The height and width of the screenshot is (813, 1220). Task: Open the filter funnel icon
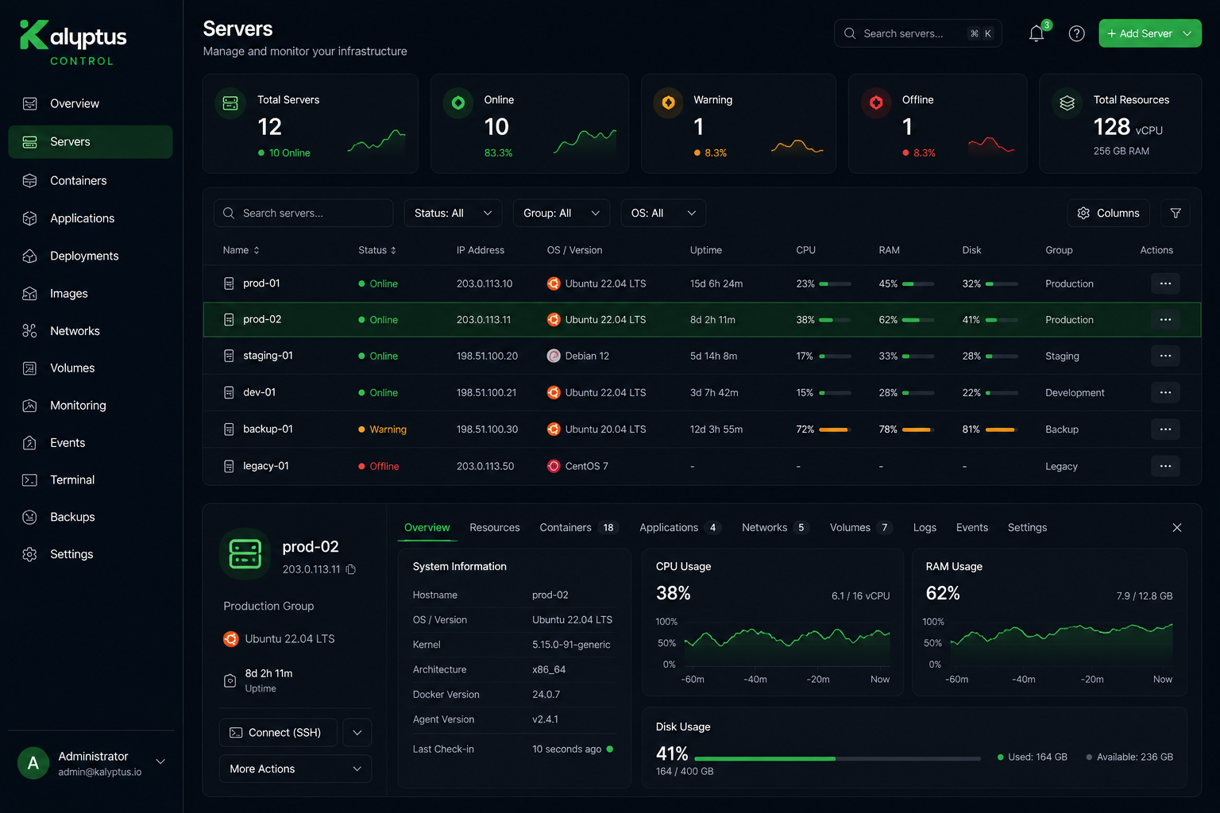tap(1176, 213)
